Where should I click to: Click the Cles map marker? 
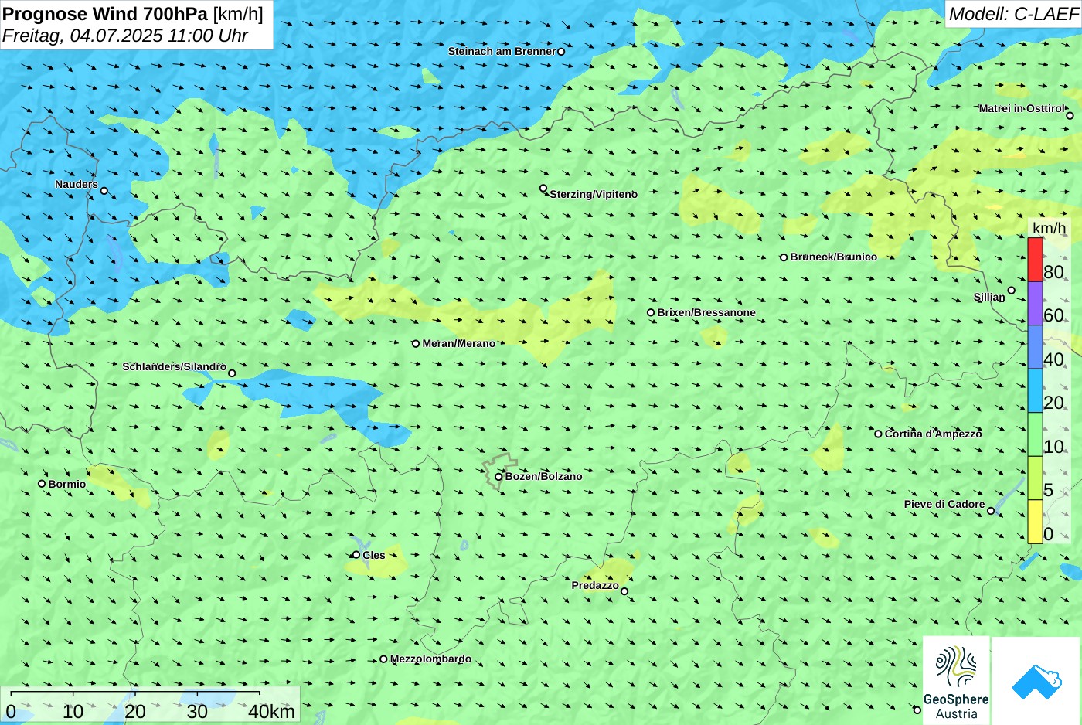(356, 555)
